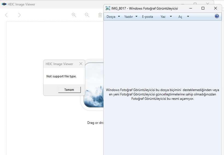Open the Yazdır menu
Image resolution: width=224 pixels, height=155 pixels.
pyautogui.click(x=128, y=17)
